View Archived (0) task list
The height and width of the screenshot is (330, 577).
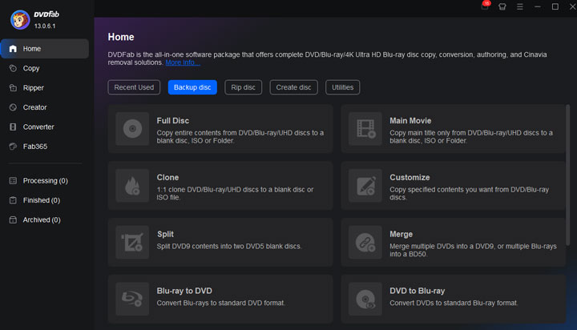[x=42, y=219]
